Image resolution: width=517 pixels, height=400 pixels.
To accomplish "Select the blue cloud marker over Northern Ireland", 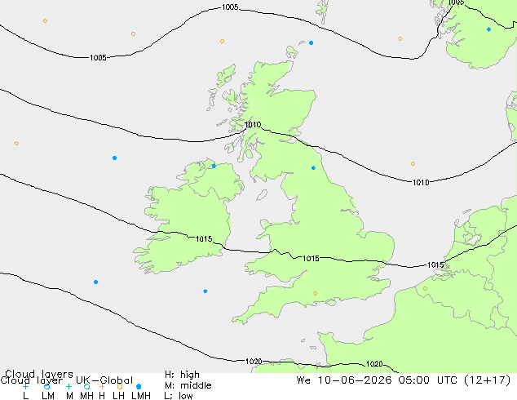I will [x=214, y=166].
